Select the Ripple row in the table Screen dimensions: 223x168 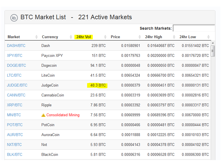click(107, 105)
